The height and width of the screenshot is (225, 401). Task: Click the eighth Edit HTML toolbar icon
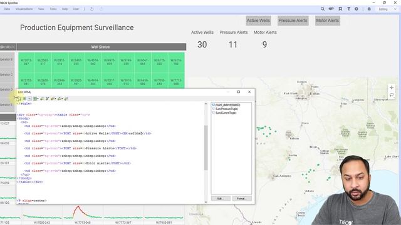pos(60,99)
